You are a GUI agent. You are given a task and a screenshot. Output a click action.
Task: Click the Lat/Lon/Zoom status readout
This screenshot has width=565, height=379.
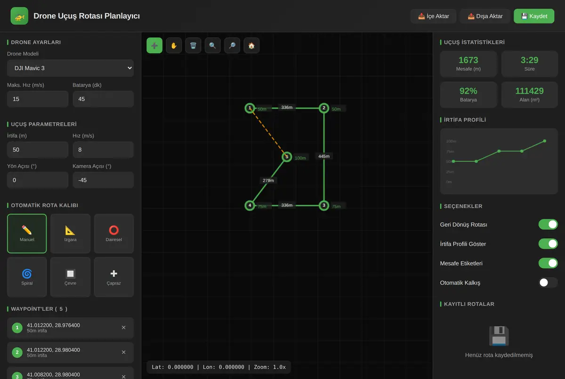(x=218, y=367)
